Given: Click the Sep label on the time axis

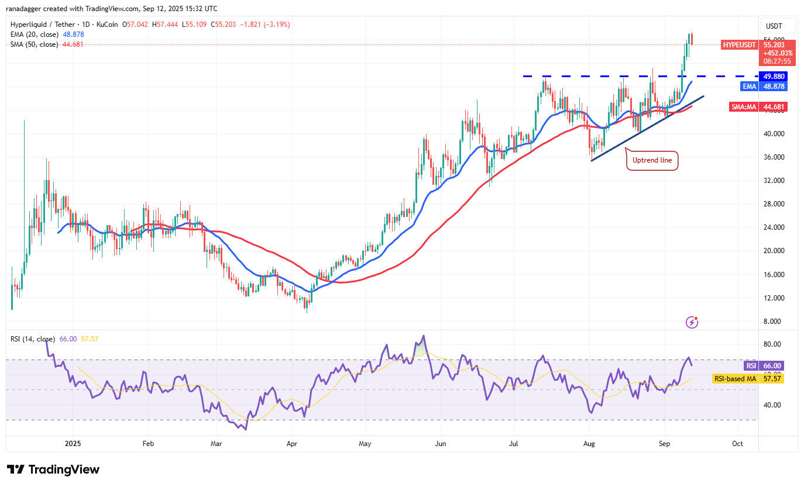Looking at the screenshot, I should pyautogui.click(x=664, y=444).
